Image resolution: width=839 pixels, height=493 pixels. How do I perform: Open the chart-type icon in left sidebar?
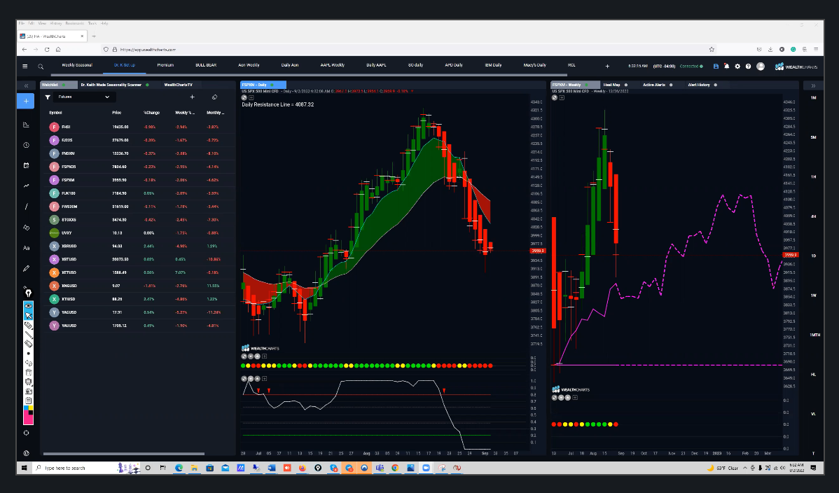point(26,125)
